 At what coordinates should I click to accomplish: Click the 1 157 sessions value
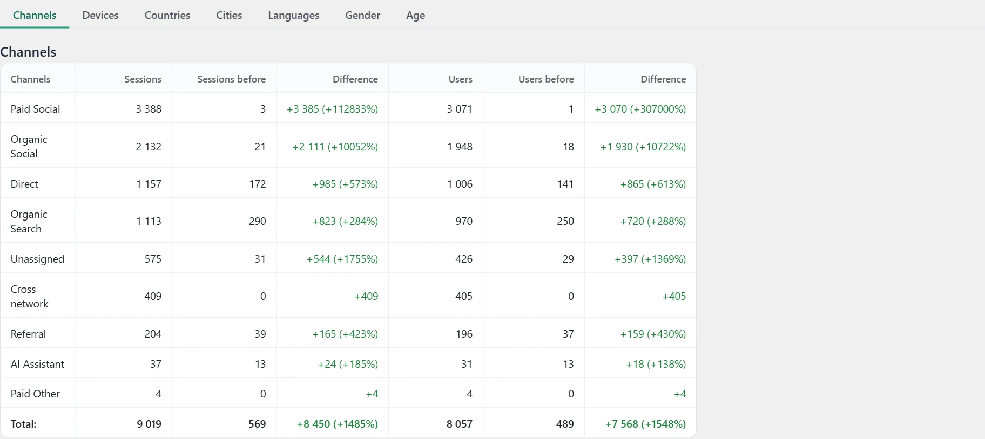pos(149,184)
